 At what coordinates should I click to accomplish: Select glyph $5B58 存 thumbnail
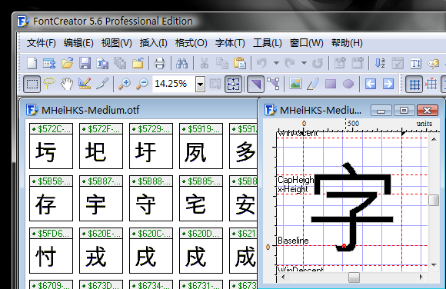[x=52, y=198]
